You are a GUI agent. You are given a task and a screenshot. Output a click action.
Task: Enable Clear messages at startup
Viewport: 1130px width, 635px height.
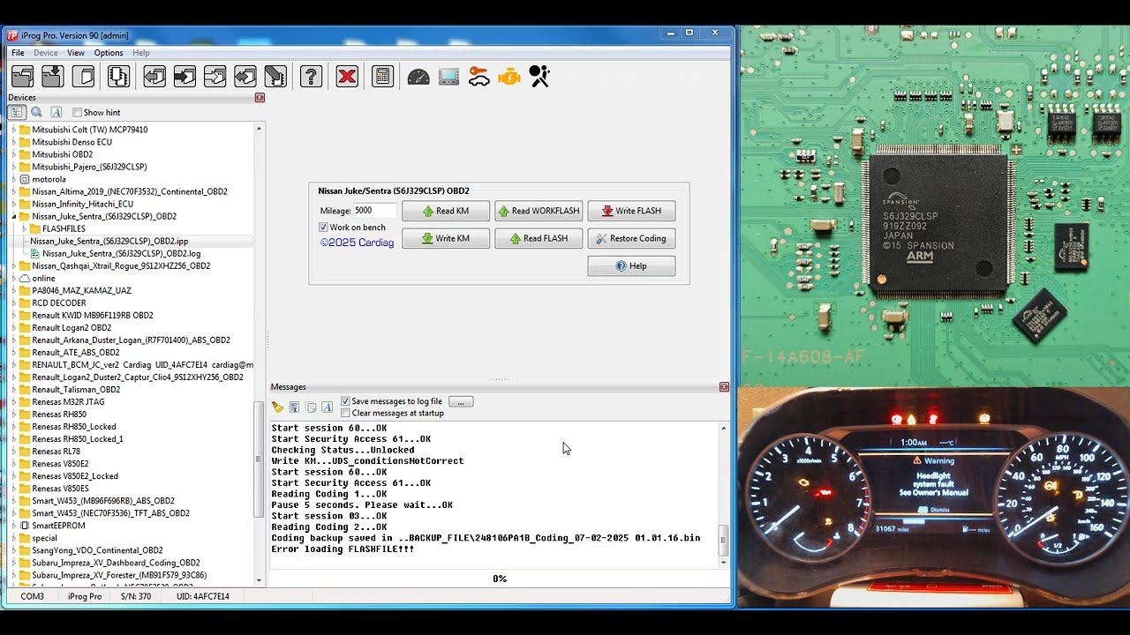[345, 413]
